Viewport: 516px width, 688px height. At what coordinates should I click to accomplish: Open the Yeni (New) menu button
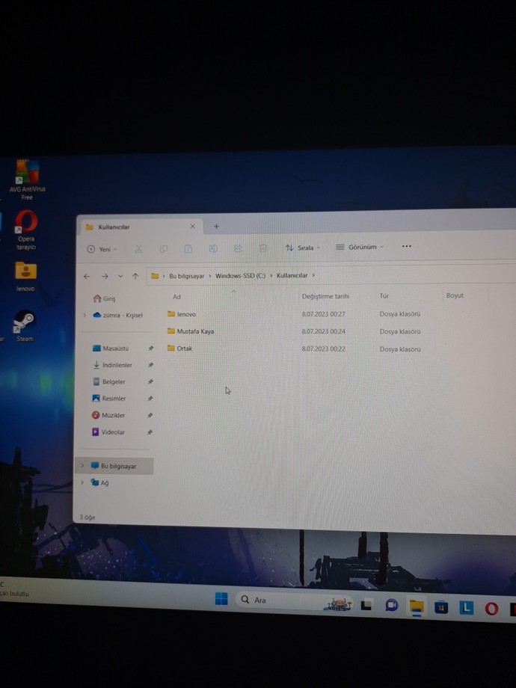pos(102,249)
